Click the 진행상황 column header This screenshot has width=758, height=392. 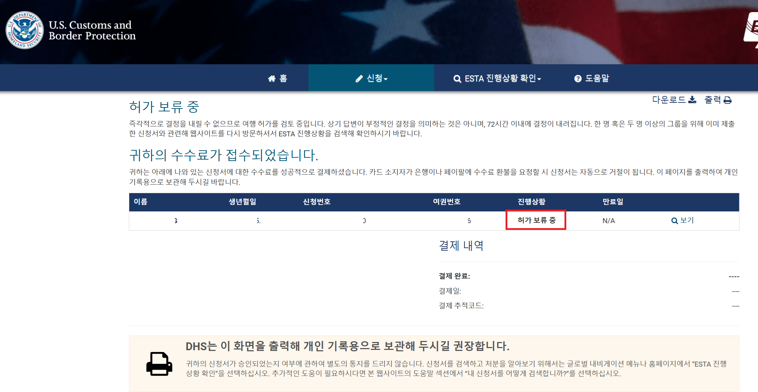tap(531, 202)
